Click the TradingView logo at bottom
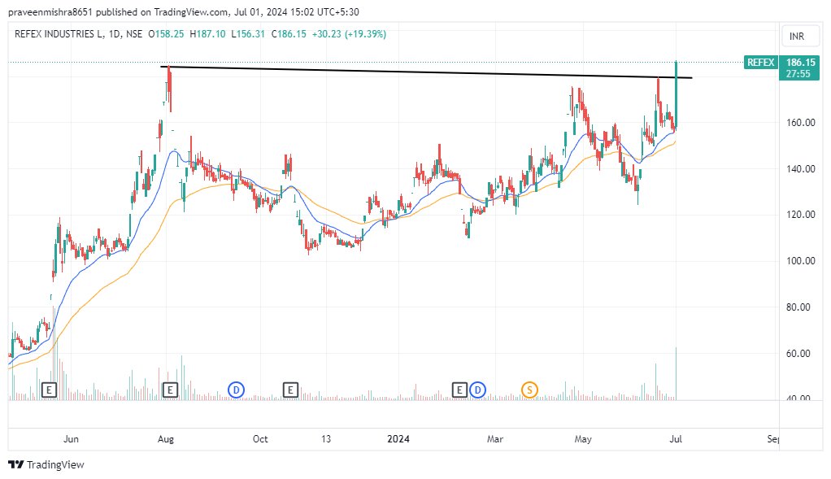Screen dimensions: 831x479 pyautogui.click(x=46, y=464)
